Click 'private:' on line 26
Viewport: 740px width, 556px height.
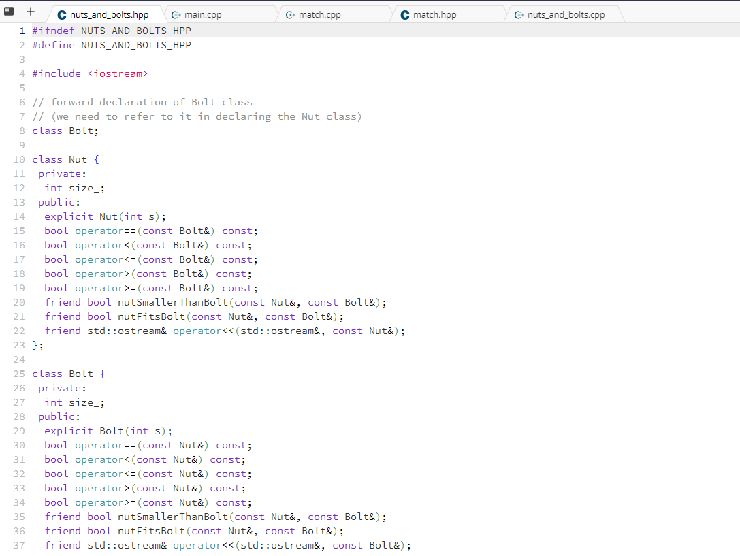63,388
